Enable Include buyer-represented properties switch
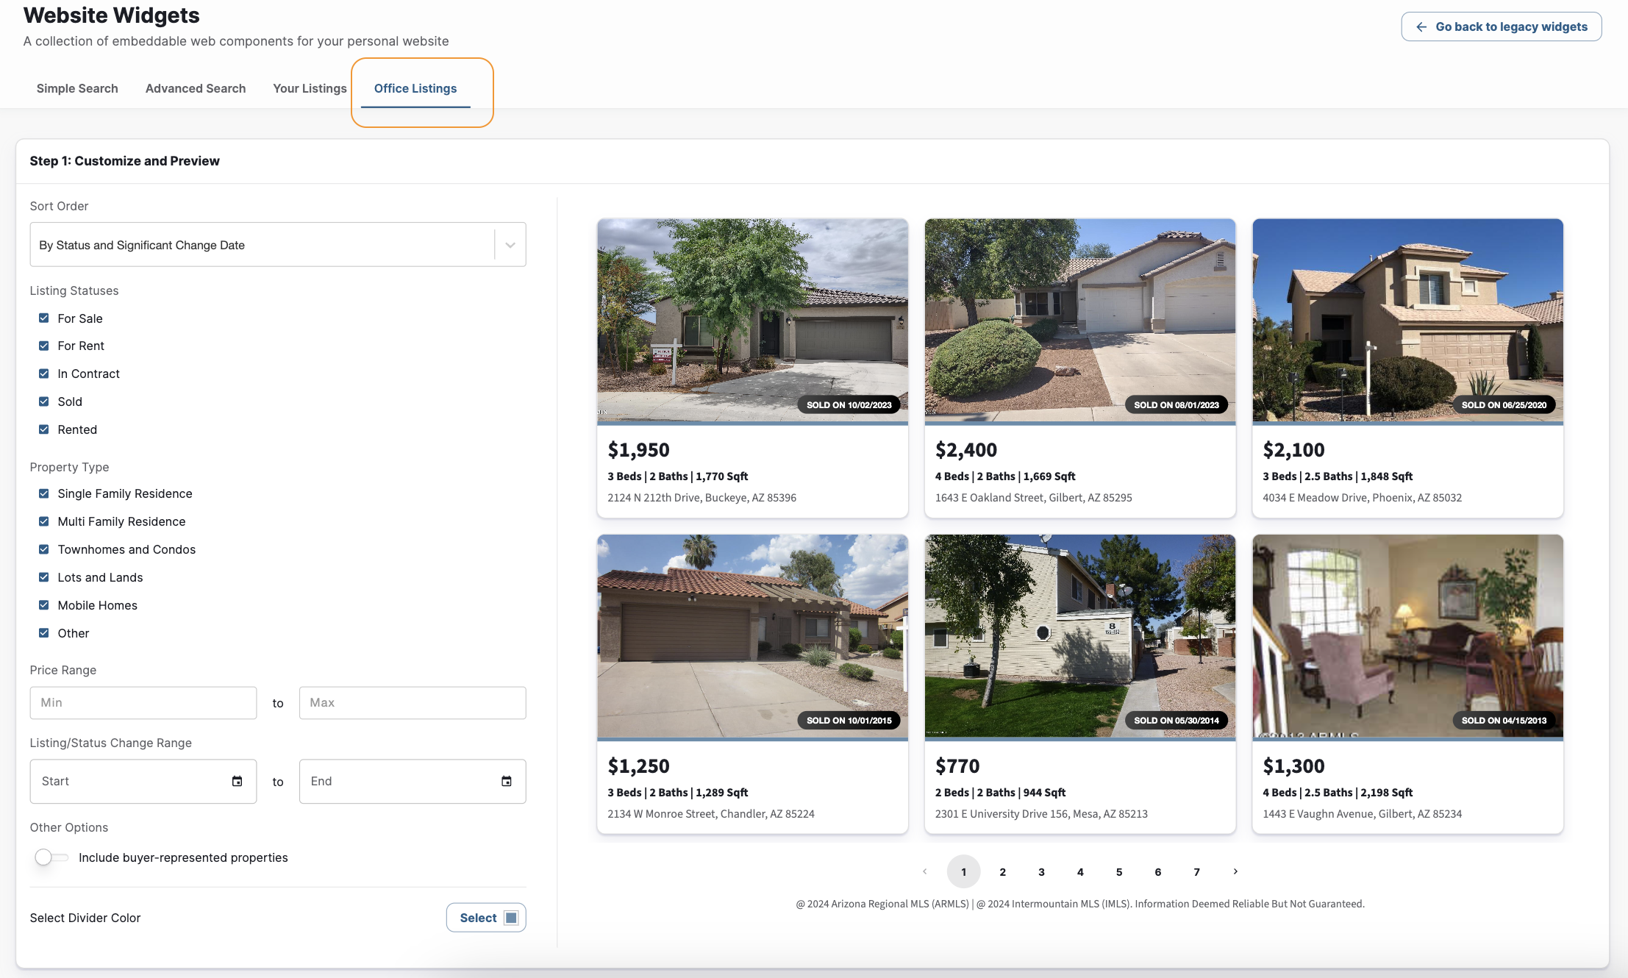 51,857
